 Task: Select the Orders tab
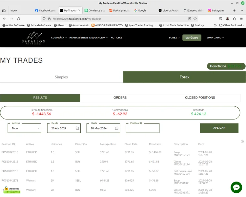[x=120, y=98]
